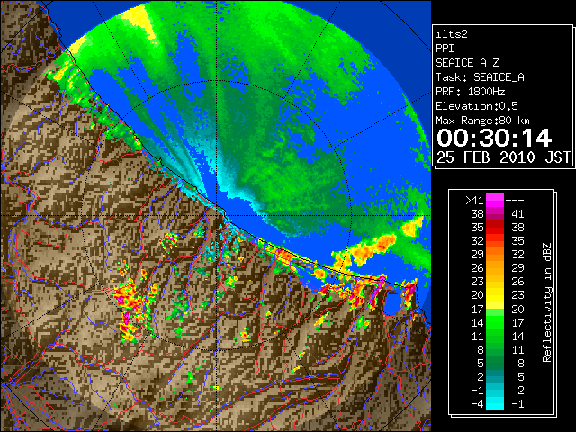This screenshot has height=432, width=576.
Task: Click the ">41" legend label
Action: pyautogui.click(x=474, y=200)
